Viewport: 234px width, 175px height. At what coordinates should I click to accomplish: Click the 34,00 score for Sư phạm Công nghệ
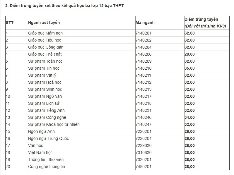(190, 117)
